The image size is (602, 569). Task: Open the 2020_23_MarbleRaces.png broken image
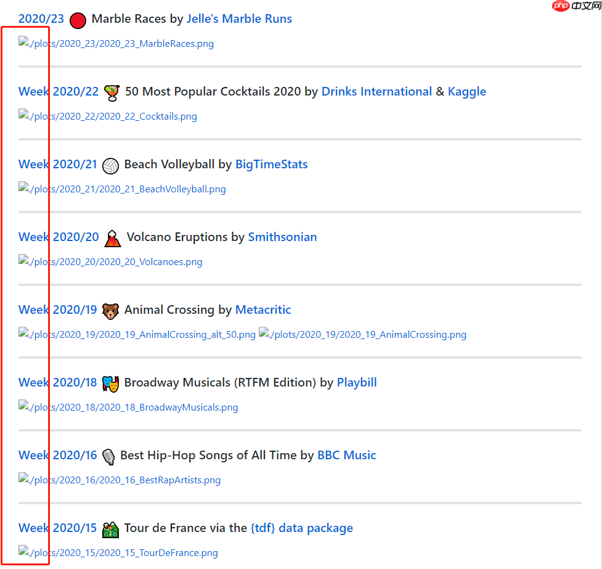pyautogui.click(x=117, y=44)
